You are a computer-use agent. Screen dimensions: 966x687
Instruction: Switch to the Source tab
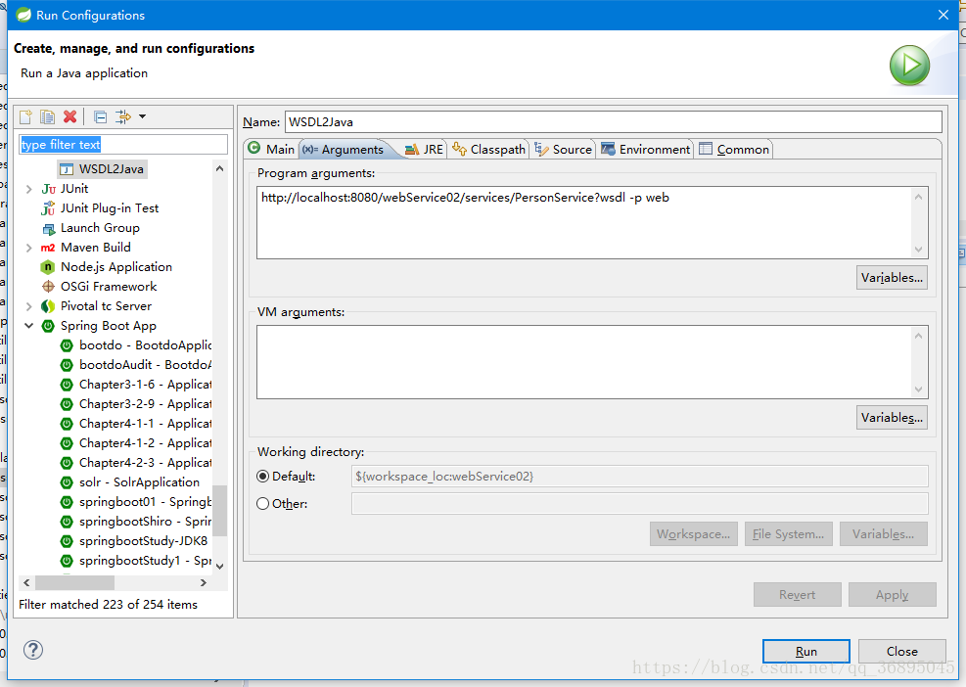click(563, 150)
